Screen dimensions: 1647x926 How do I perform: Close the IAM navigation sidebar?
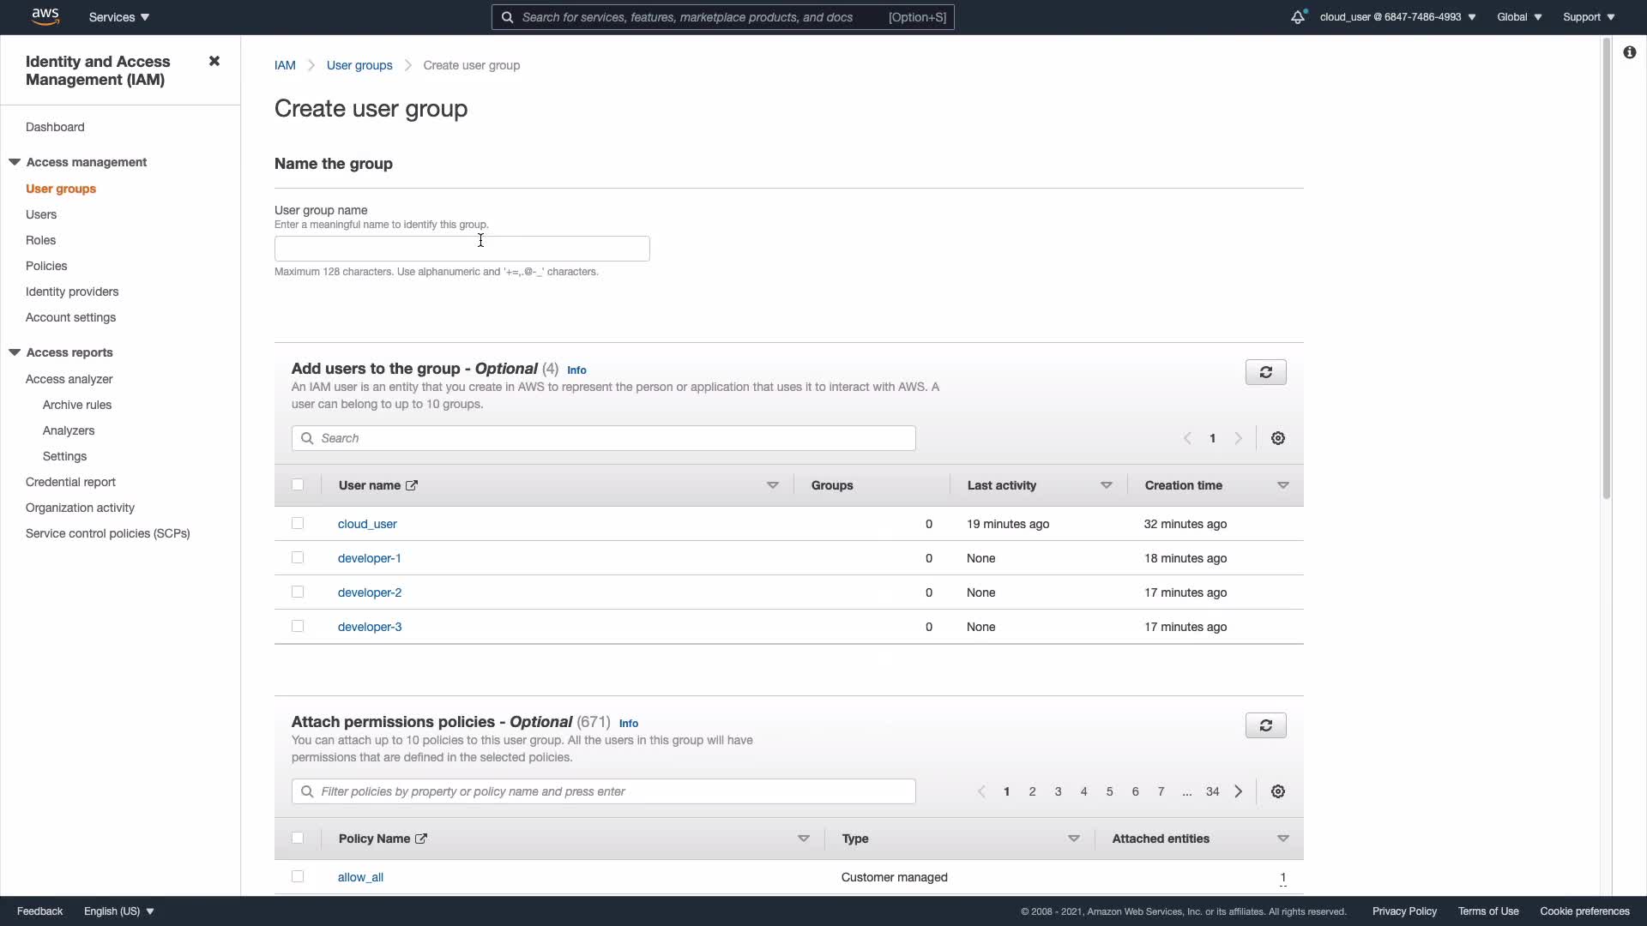[214, 61]
